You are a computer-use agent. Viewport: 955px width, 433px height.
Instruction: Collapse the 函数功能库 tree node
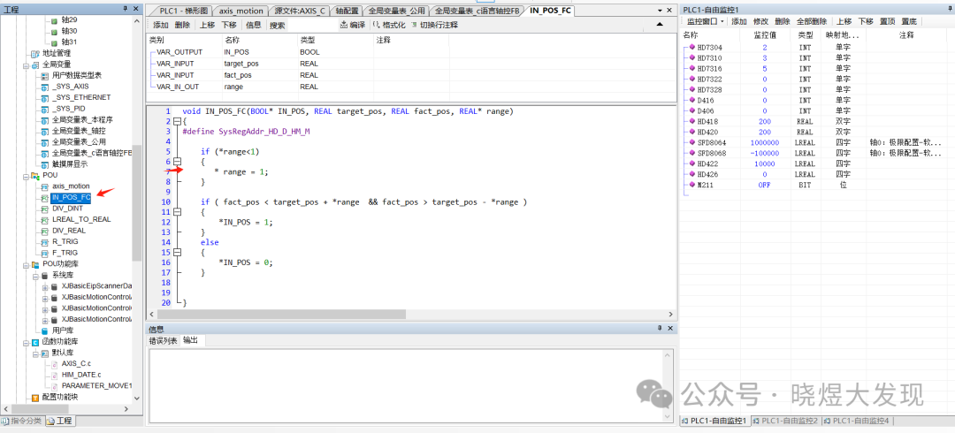click(26, 342)
